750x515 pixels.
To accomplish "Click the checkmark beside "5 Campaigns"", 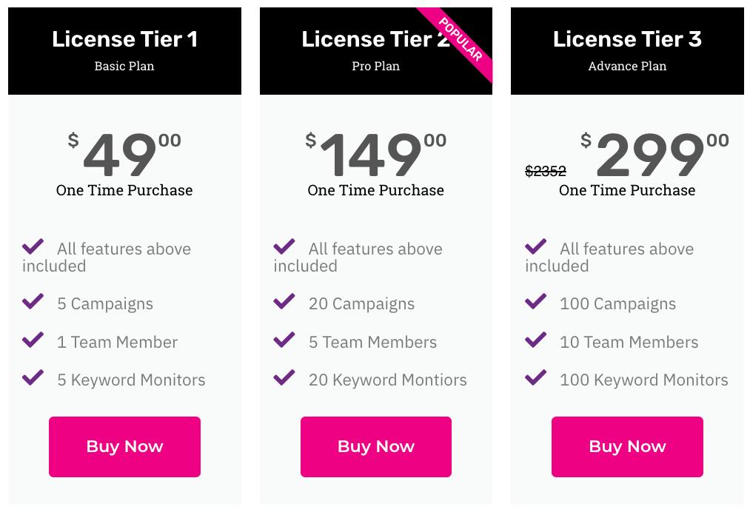I will pos(33,303).
